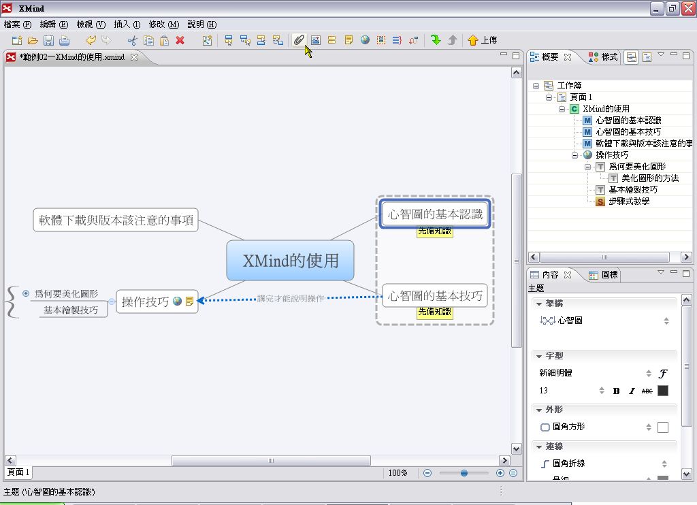Screen dimensions: 697x505
Task: Collapse the XMind的使用 tree node
Action: pos(562,109)
